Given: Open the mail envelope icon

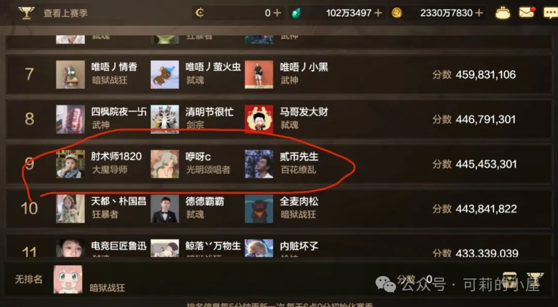Looking at the screenshot, I should (x=527, y=12).
